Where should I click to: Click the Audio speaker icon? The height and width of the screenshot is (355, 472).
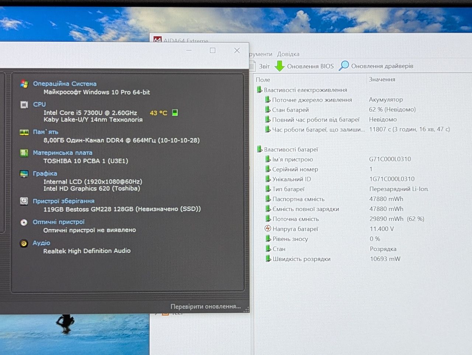tap(24, 243)
